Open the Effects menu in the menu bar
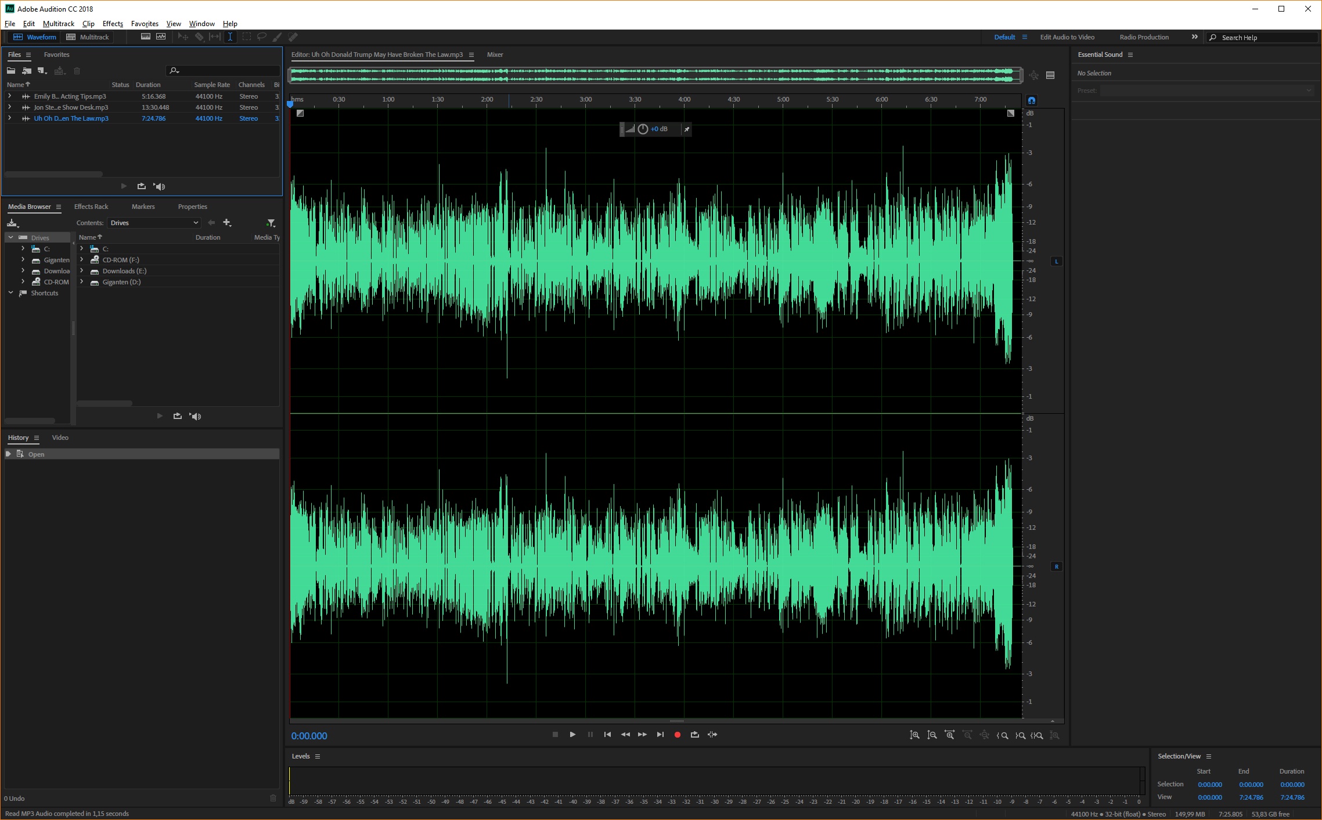Screen dimensions: 1322x820 click(113, 24)
